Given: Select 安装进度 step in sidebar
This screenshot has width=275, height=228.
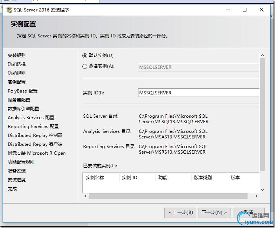Looking at the screenshot, I should pyautogui.click(x=17, y=180).
